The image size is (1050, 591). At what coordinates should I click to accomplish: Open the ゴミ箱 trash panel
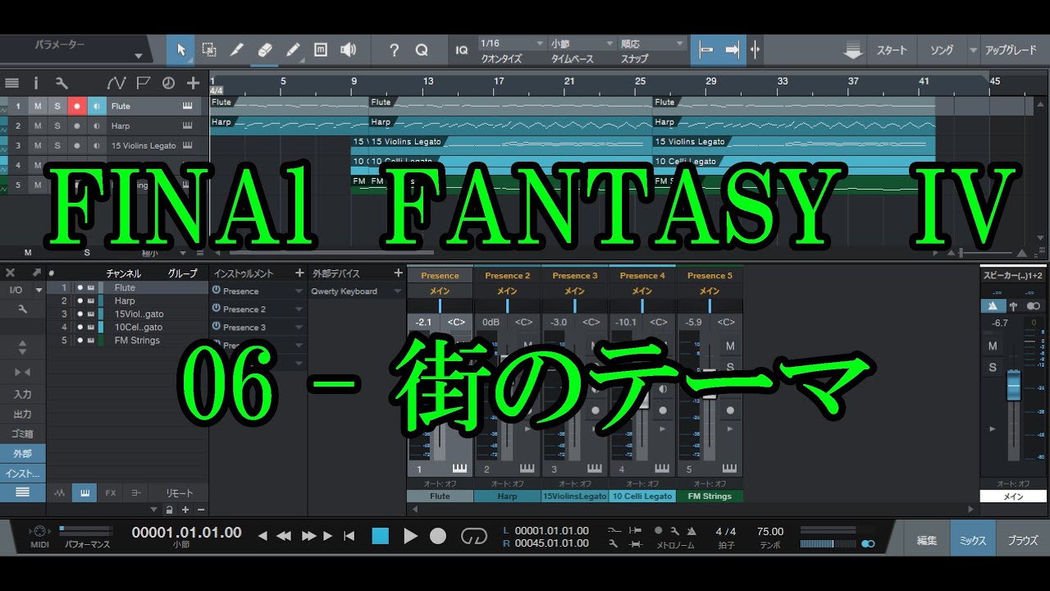(23, 434)
